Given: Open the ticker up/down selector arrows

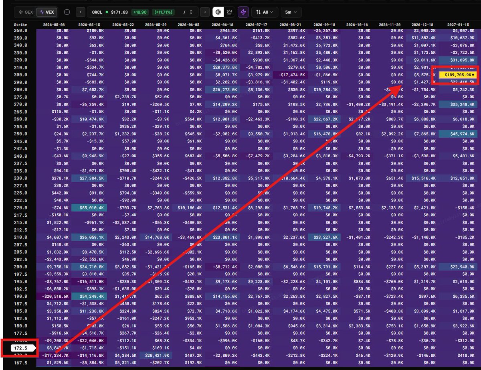Looking at the screenshot, I should pyautogui.click(x=191, y=12).
